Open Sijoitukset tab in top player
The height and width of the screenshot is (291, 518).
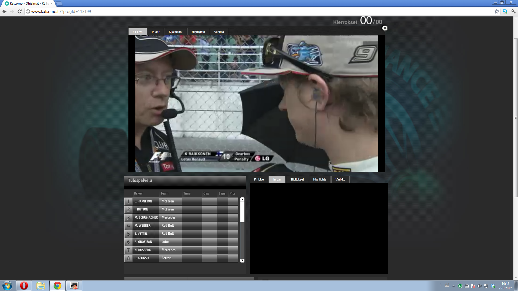tap(175, 32)
